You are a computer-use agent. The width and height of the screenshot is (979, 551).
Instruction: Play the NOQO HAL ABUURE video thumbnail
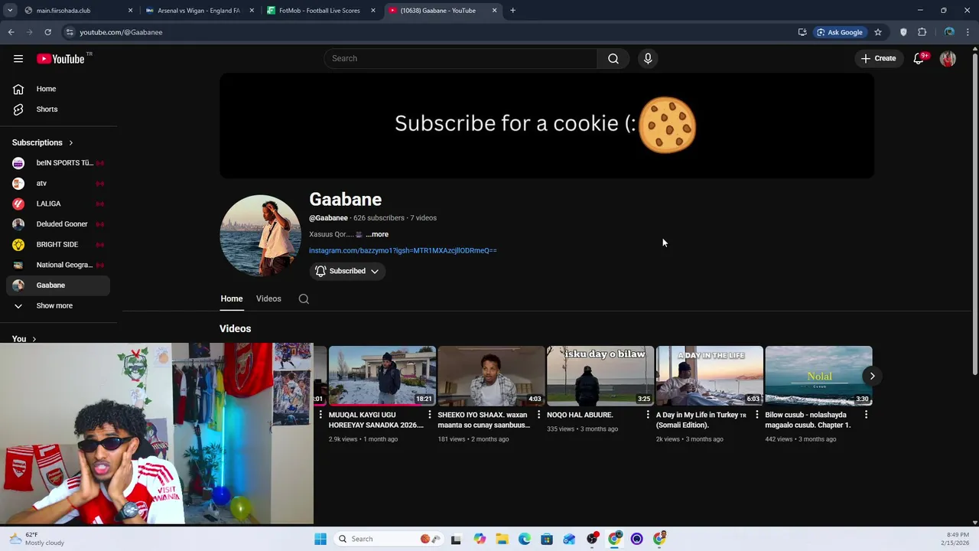tap(600, 376)
